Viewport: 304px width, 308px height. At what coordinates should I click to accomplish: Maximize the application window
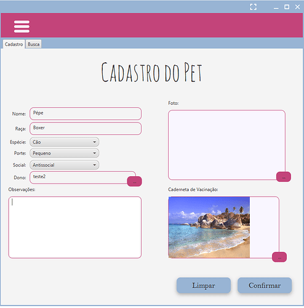pyautogui.click(x=287, y=7)
